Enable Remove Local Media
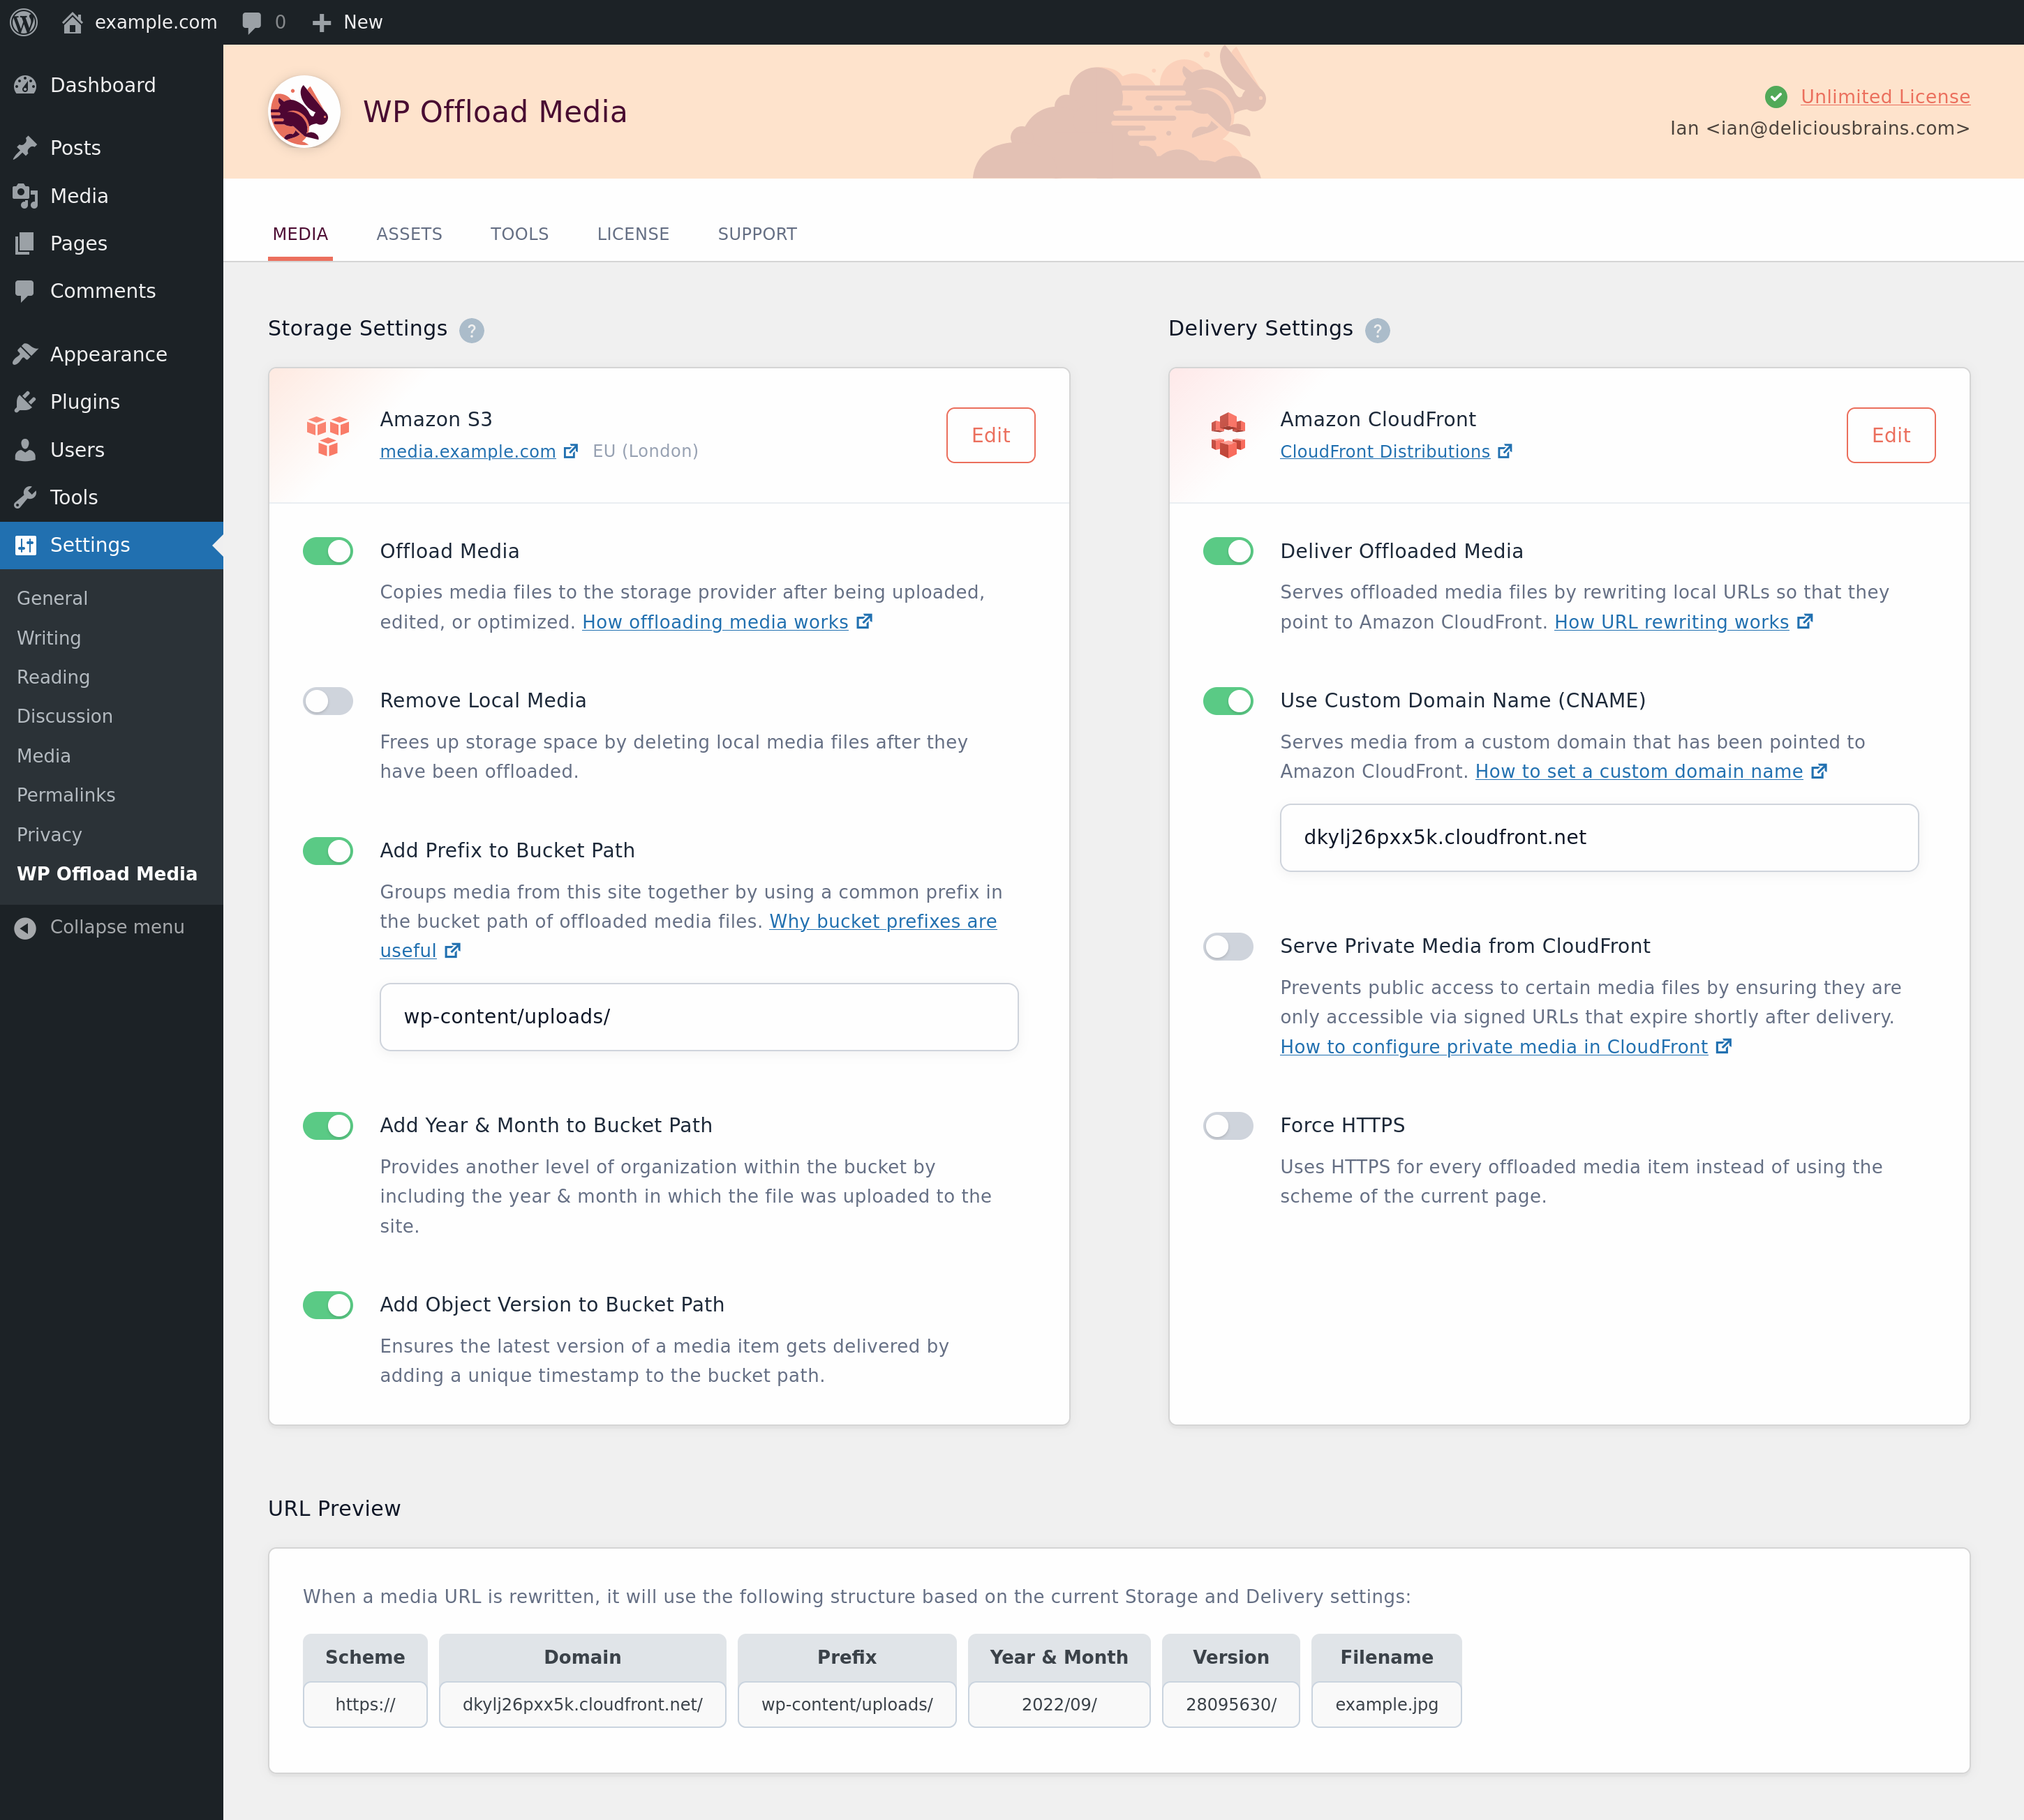2024x1820 pixels. (328, 700)
